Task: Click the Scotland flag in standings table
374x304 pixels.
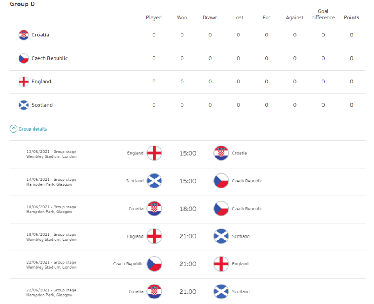Action: tap(24, 105)
